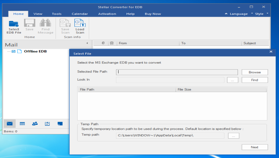This screenshot has width=279, height=158.
Task: Click the Find button
Action: point(255,80)
